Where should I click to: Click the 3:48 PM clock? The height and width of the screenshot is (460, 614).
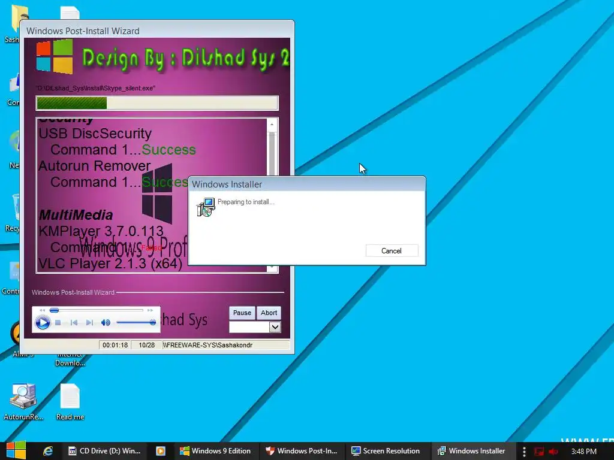(x=583, y=452)
